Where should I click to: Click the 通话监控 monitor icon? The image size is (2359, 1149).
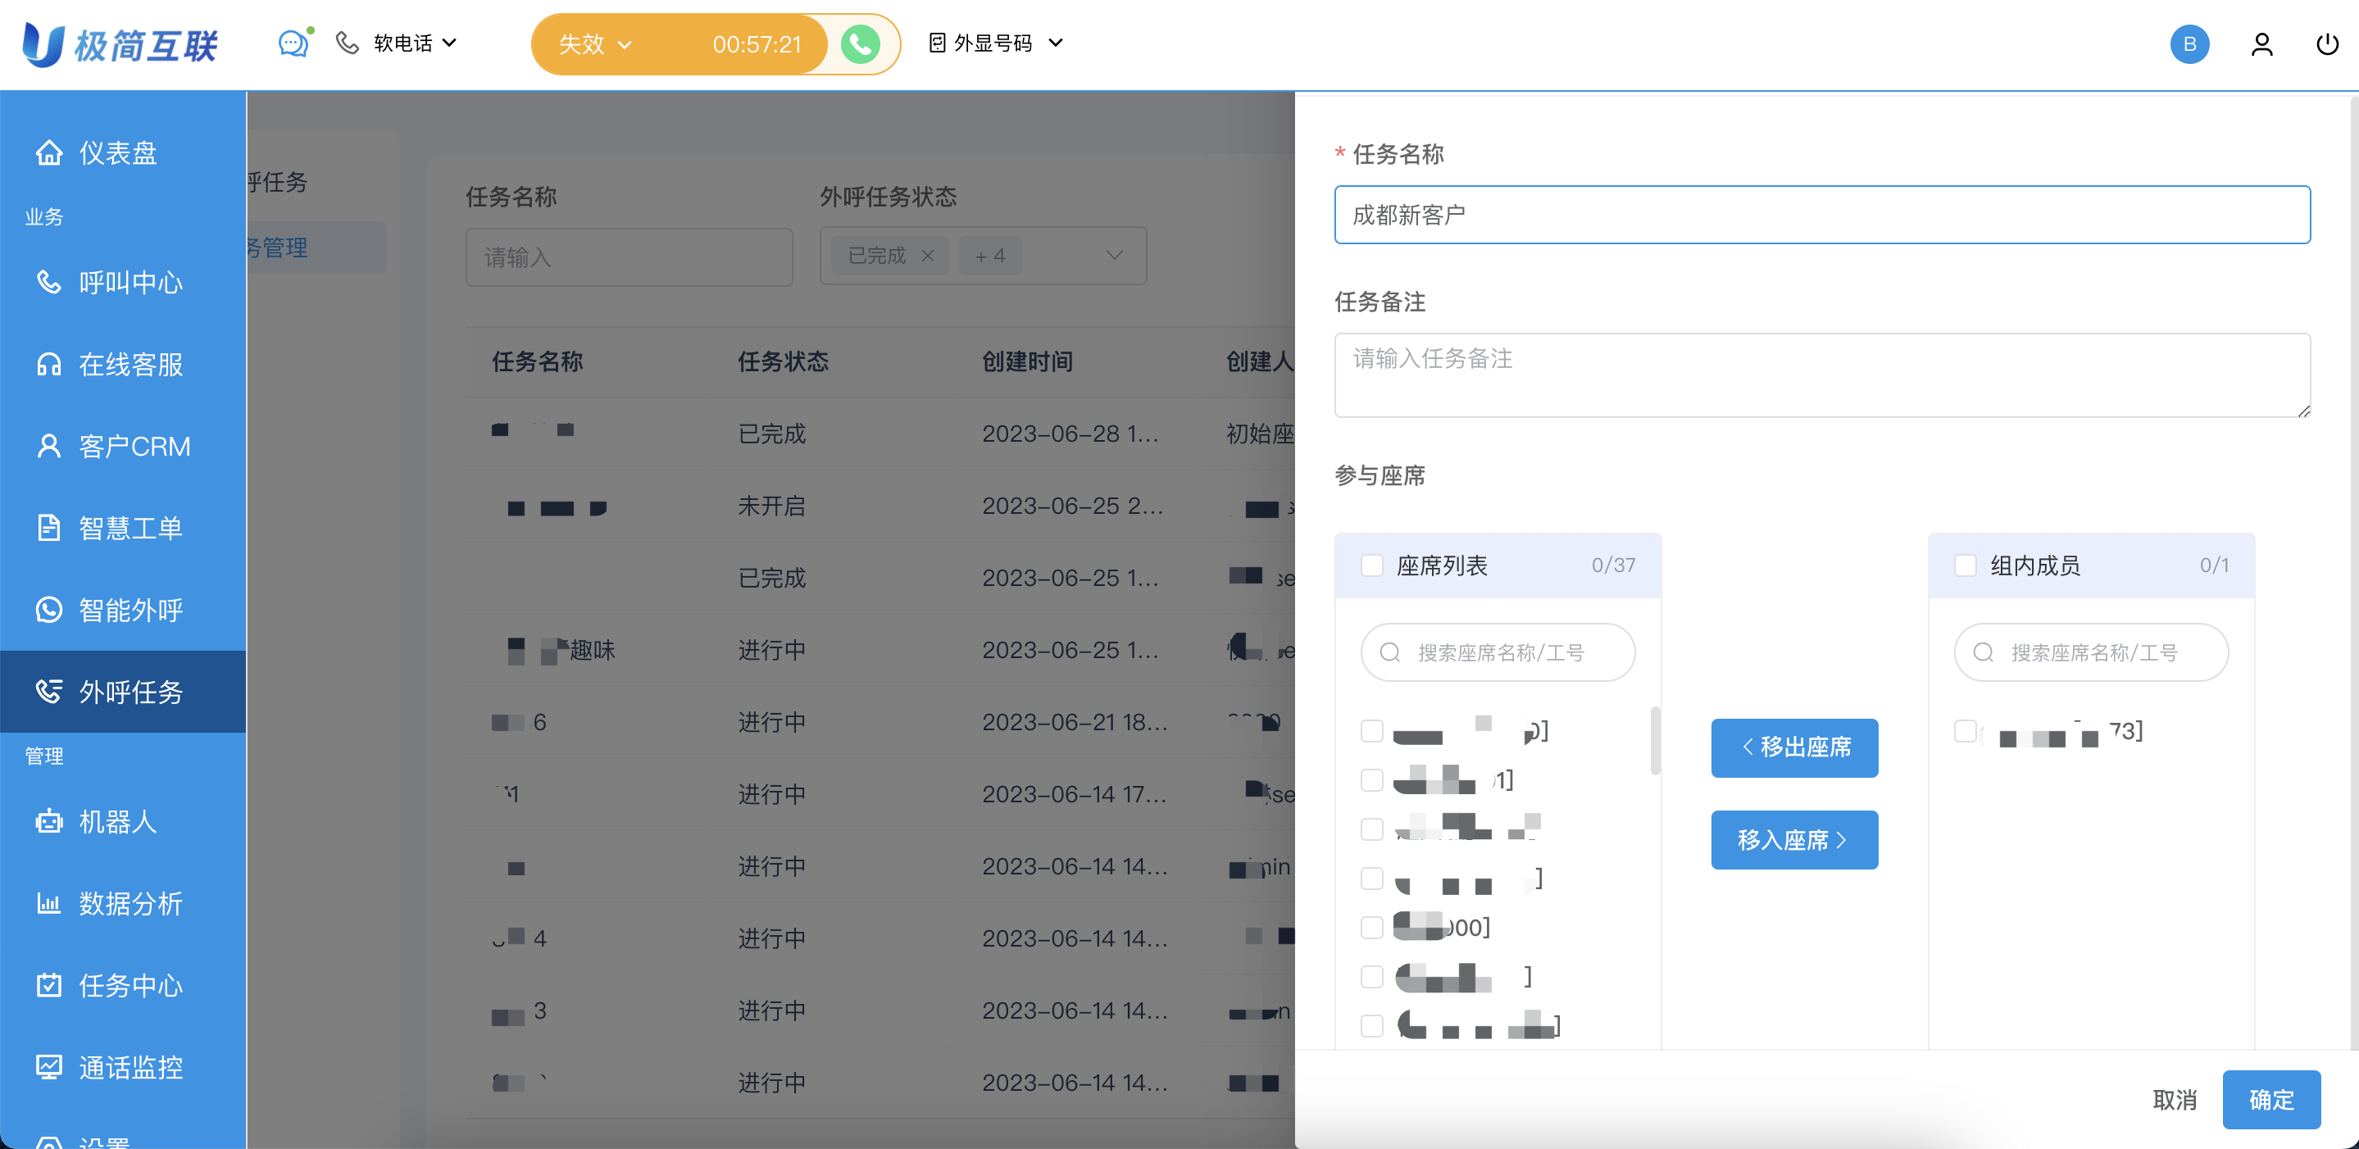pos(48,1066)
